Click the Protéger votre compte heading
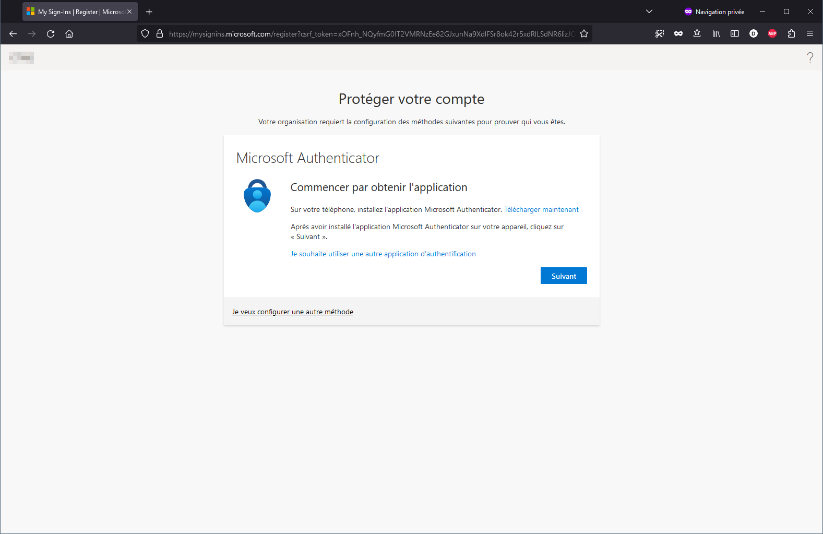 tap(411, 99)
